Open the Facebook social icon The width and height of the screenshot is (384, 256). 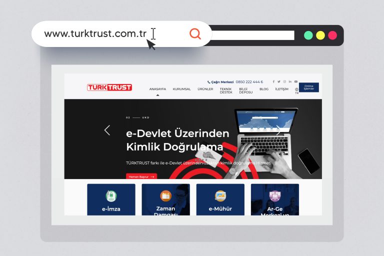point(273,81)
